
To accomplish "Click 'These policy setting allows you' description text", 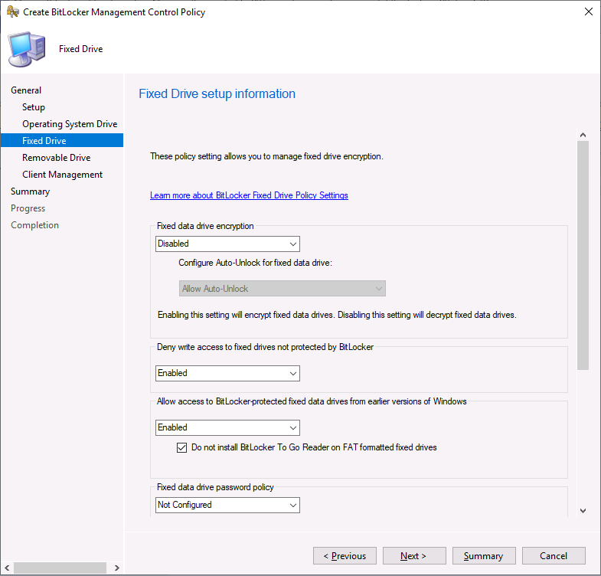I will [x=266, y=156].
